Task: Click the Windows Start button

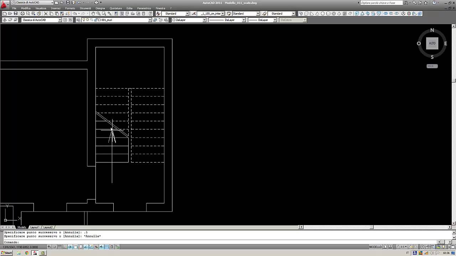Action: (6, 253)
